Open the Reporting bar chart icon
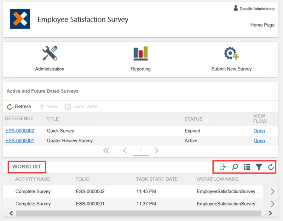The height and width of the screenshot is (221, 283). pyautogui.click(x=140, y=53)
